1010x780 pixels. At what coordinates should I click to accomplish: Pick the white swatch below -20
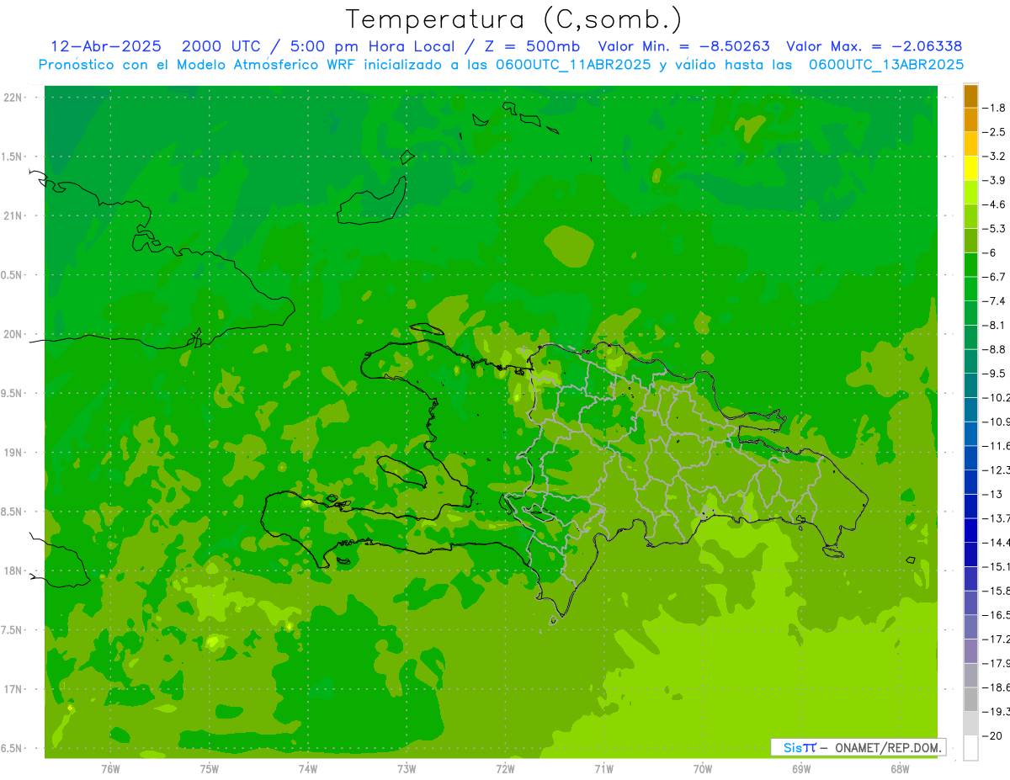[x=970, y=747]
